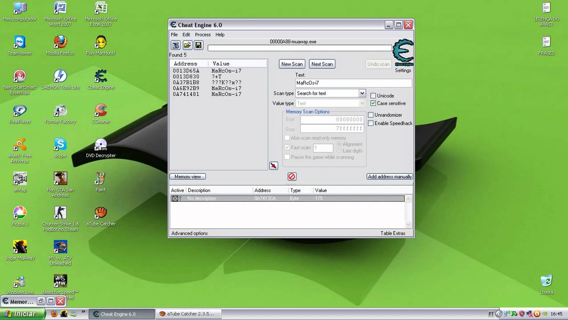Screen dimensions: 568x320
Task: Click Add address manually button
Action: click(389, 176)
